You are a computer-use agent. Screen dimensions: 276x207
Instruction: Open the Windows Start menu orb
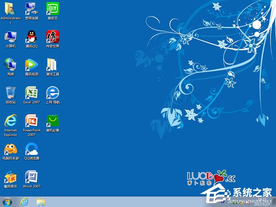click(7, 202)
